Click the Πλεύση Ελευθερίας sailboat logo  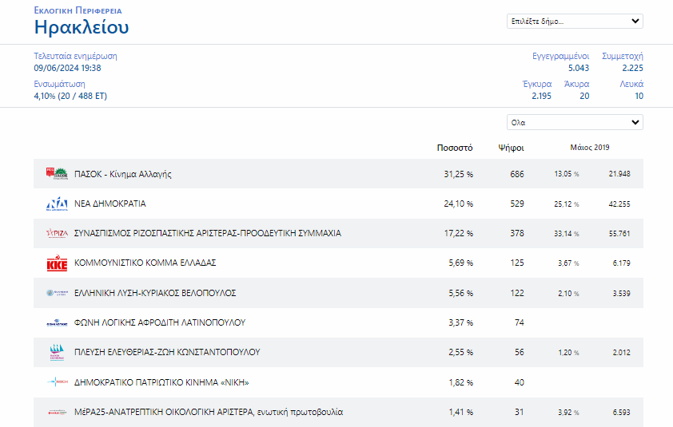click(57, 352)
